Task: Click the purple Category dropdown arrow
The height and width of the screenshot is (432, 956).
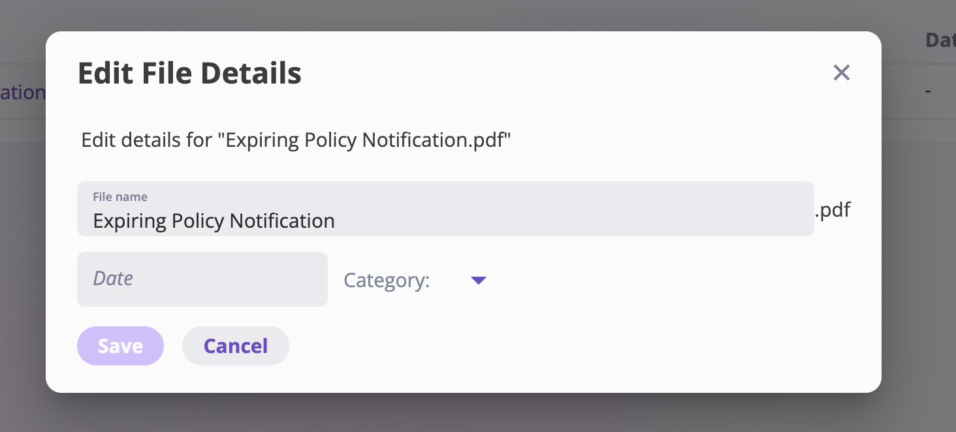Action: coord(479,281)
